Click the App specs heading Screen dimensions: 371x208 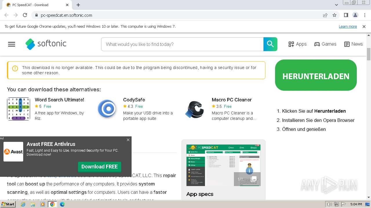[200, 194]
